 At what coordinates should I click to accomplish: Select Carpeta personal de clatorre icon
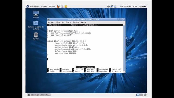click(x=36, y=25)
